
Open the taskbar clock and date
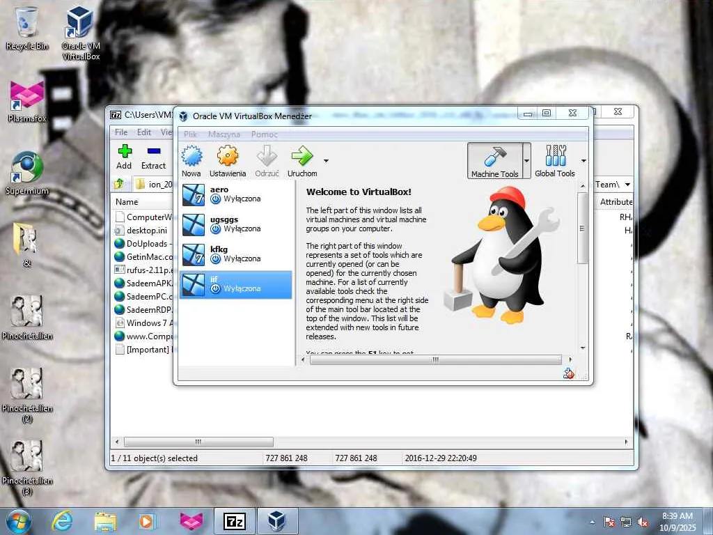[677, 522]
